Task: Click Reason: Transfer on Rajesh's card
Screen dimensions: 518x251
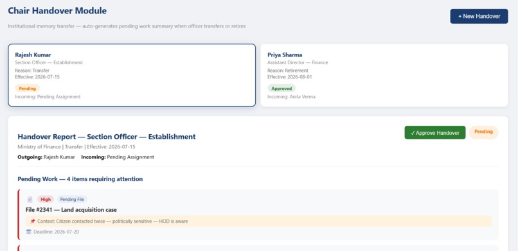Action: click(32, 70)
